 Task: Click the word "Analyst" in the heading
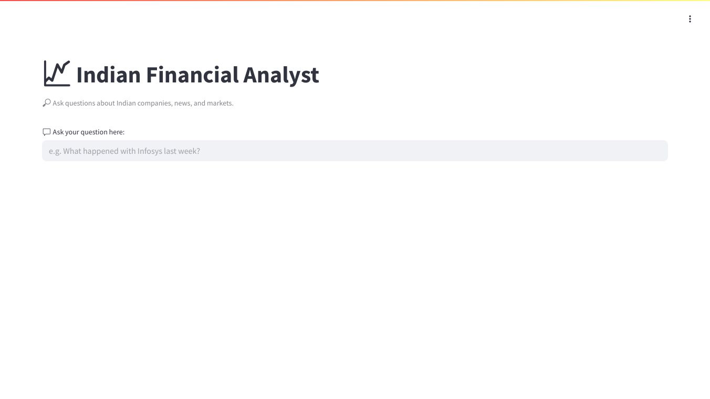(281, 75)
